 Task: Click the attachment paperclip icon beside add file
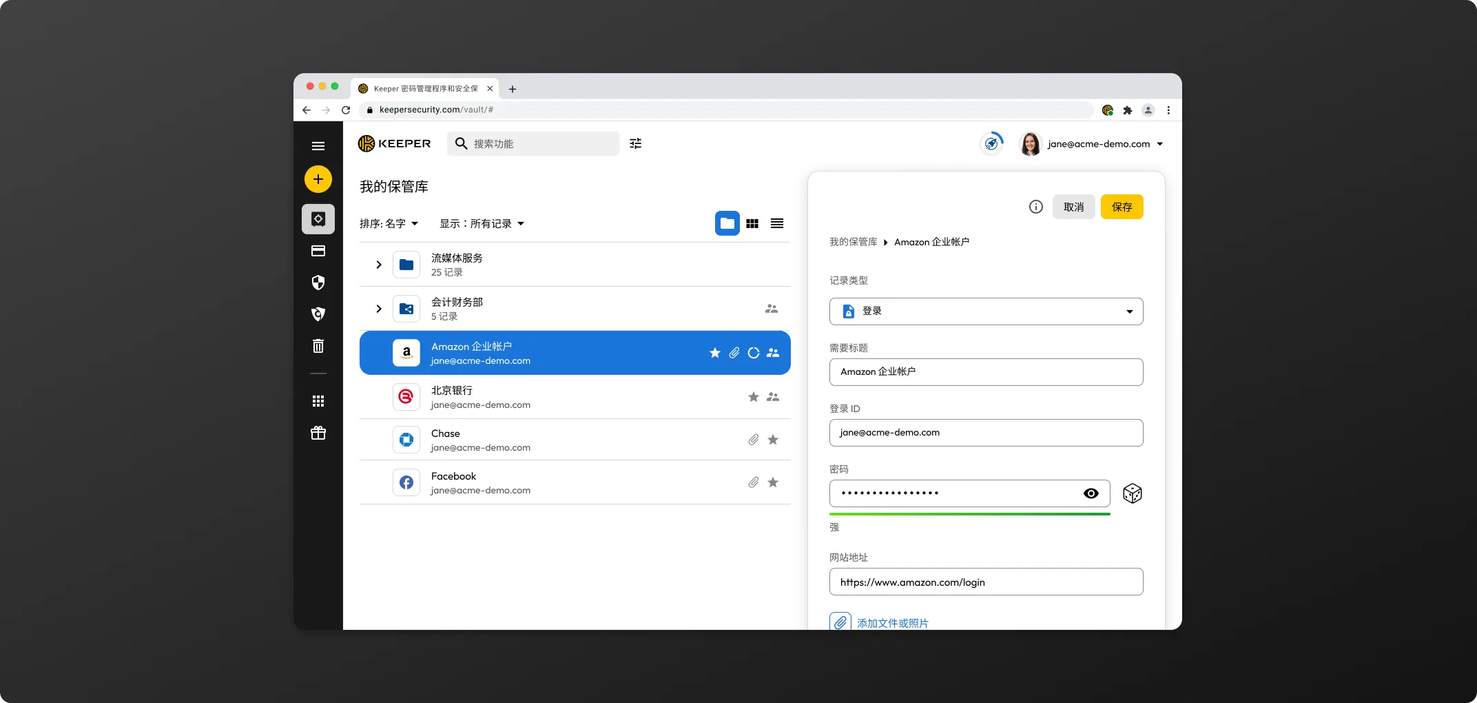(x=840, y=622)
